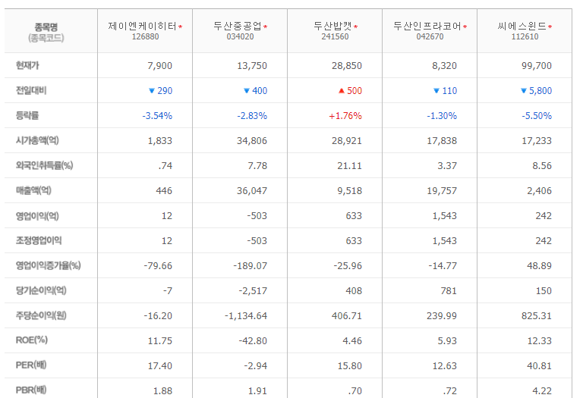The height and width of the screenshot is (398, 583).
Task: Click the red asterisk after 씨에스윈드
Action: click(550, 27)
